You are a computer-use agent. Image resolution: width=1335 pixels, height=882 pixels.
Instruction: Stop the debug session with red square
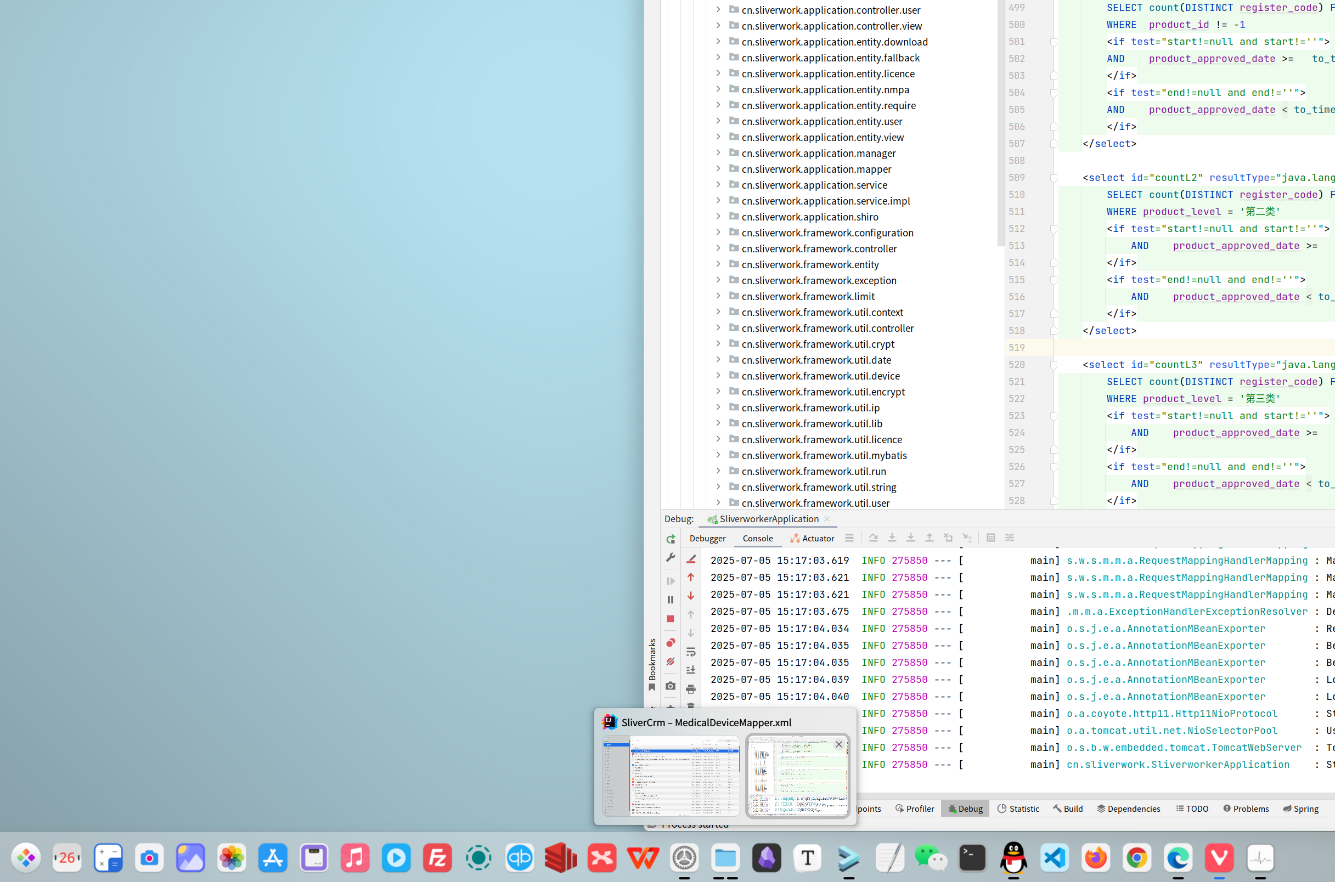[670, 619]
